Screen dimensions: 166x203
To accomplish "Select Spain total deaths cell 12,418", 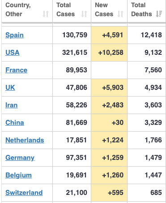I will (147, 35).
